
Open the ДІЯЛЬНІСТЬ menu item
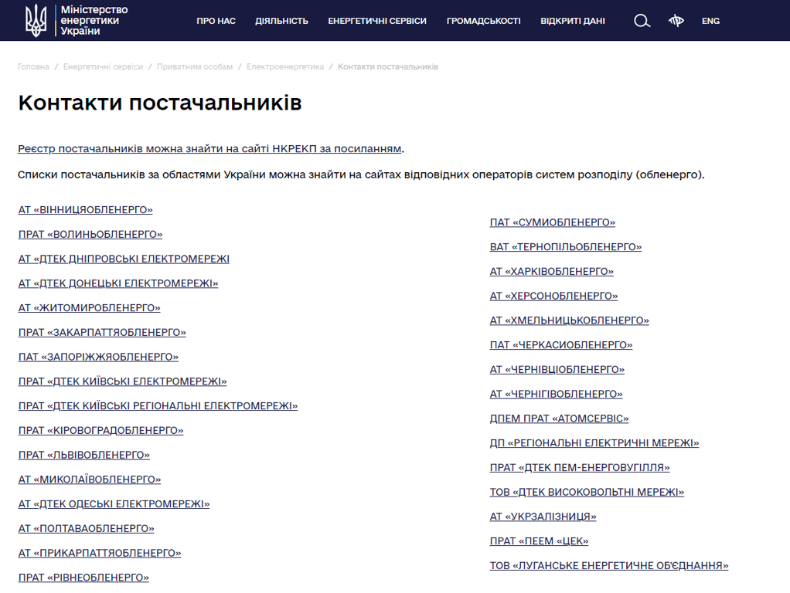tap(281, 21)
